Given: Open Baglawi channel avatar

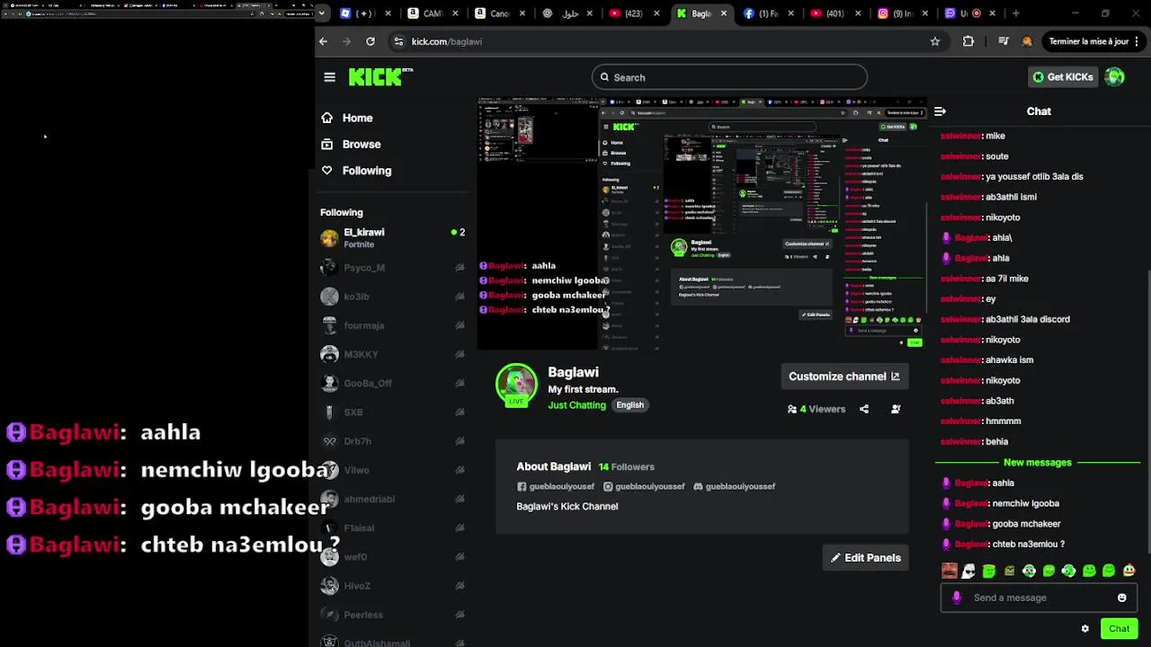Looking at the screenshot, I should click(x=516, y=385).
